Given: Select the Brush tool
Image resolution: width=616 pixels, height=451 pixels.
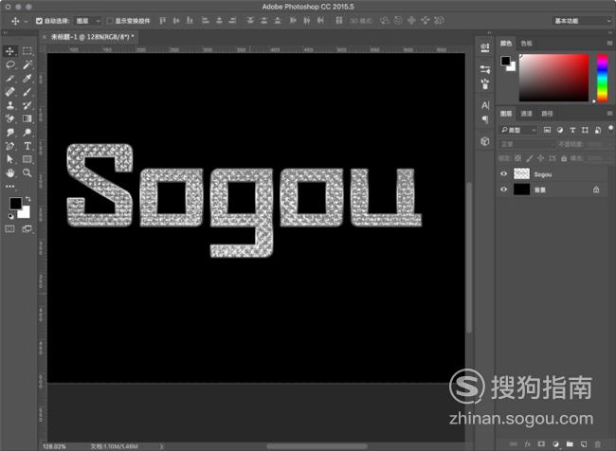Looking at the screenshot, I should [x=27, y=92].
